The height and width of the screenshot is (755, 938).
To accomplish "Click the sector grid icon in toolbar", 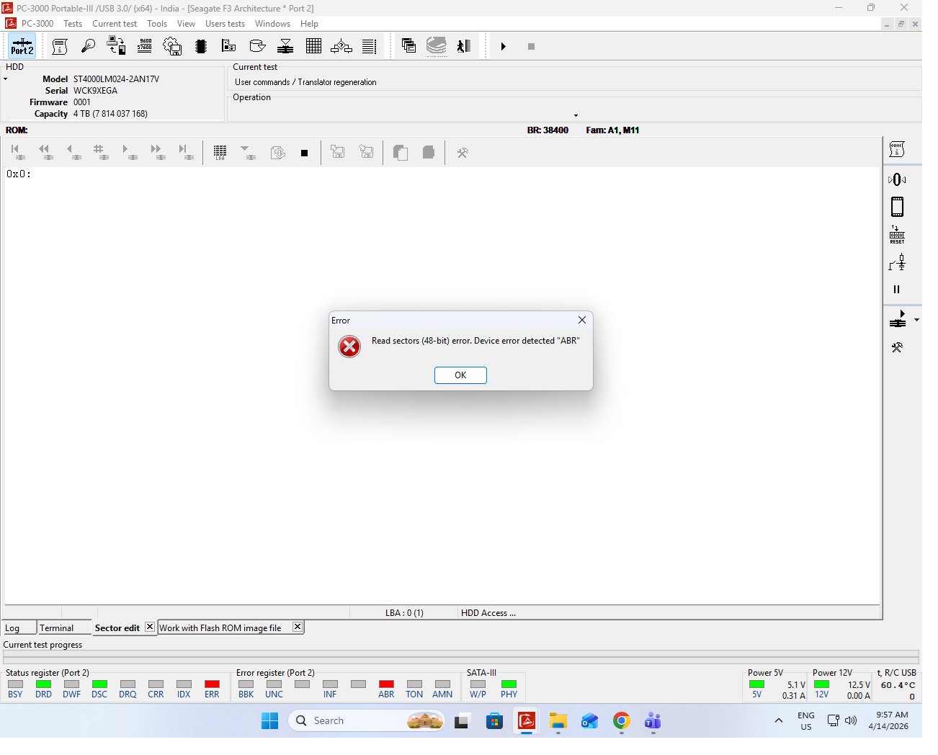I will pos(313,46).
